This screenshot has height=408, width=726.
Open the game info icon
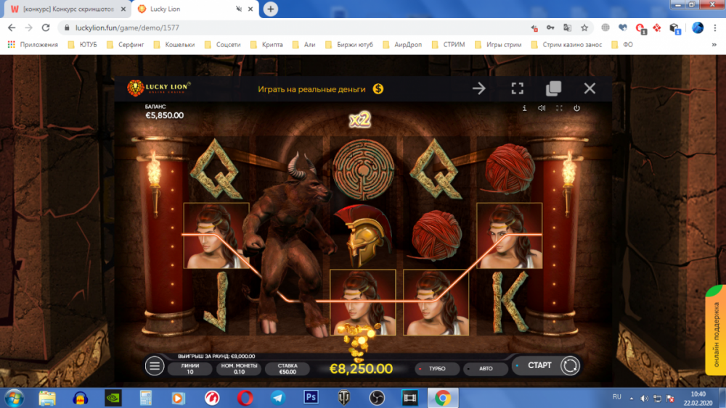point(524,108)
